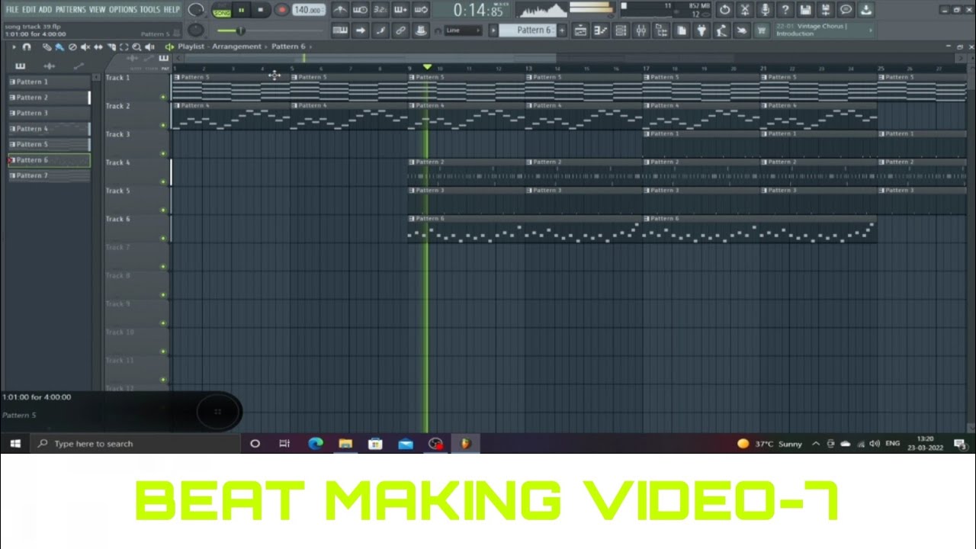Image resolution: width=976 pixels, height=549 pixels.
Task: Toggle auto-scrolling arrow icon
Action: [x=360, y=30]
